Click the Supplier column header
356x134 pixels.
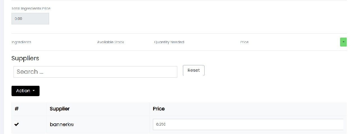click(x=59, y=109)
